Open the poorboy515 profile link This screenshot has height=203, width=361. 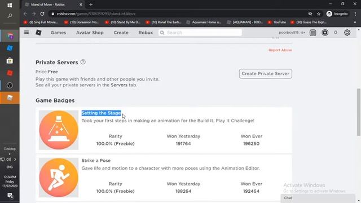pos(292,33)
